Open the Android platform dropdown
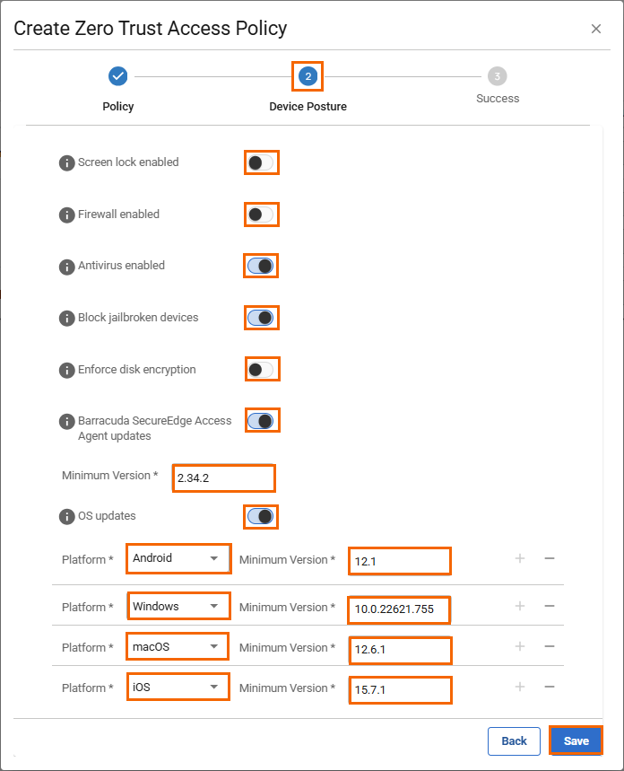This screenshot has width=624, height=771. pyautogui.click(x=178, y=558)
